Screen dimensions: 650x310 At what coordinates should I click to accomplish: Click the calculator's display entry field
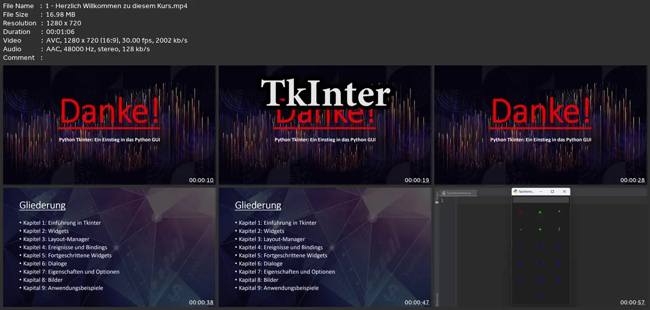pyautogui.click(x=541, y=200)
